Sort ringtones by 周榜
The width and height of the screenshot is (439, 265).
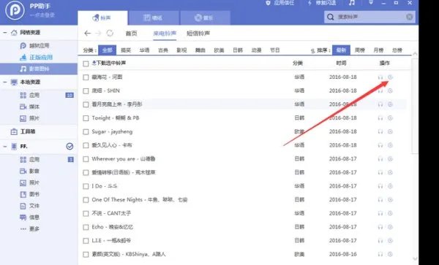coord(360,50)
